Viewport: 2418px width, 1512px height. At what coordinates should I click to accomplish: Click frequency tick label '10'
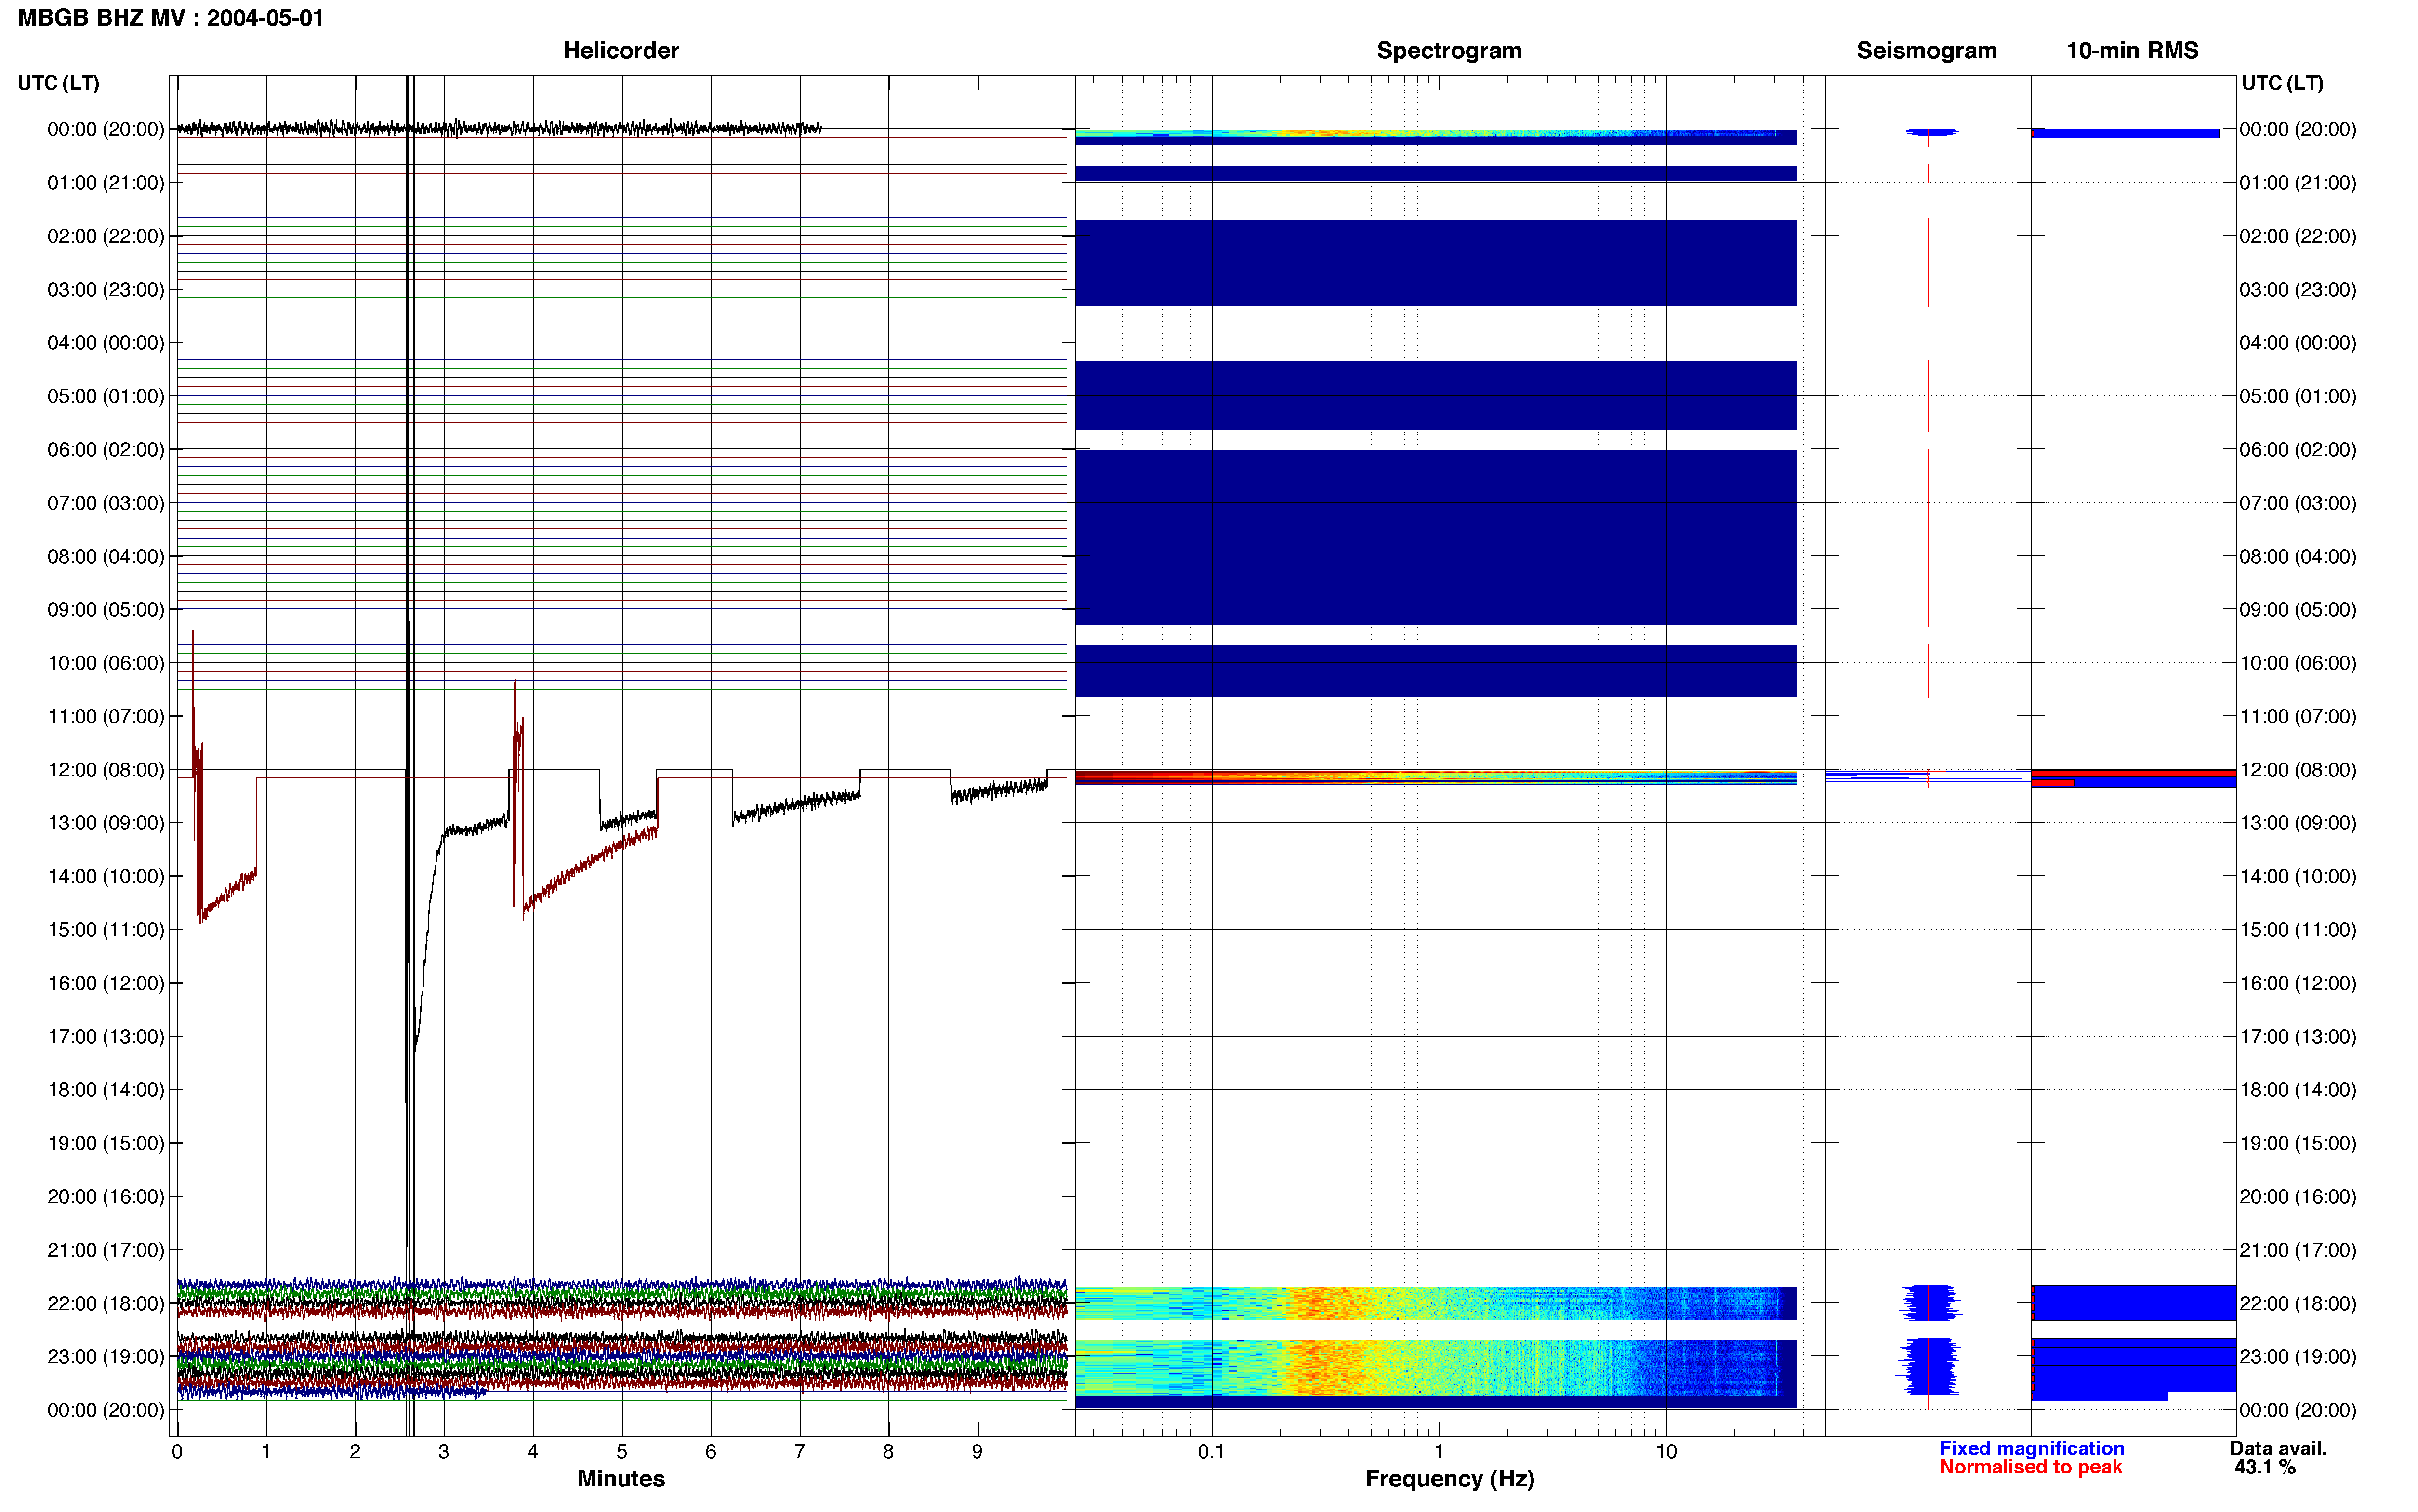(x=1666, y=1452)
